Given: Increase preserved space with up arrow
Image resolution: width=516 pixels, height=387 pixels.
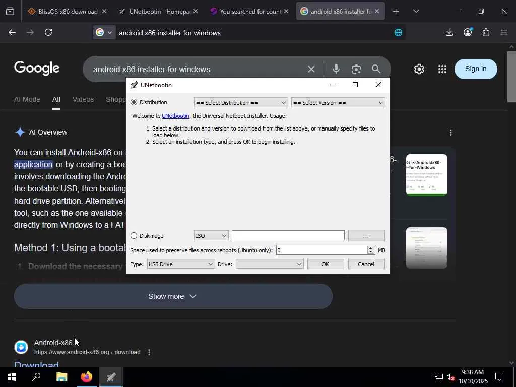Looking at the screenshot, I should [x=371, y=248].
